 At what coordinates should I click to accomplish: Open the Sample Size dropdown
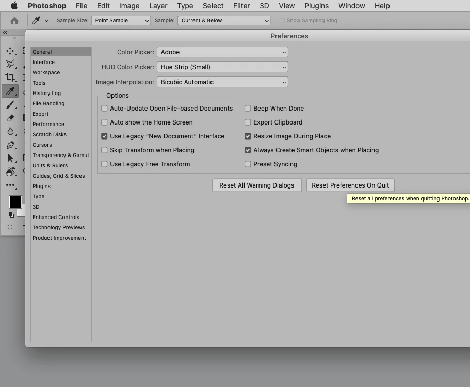pos(121,21)
